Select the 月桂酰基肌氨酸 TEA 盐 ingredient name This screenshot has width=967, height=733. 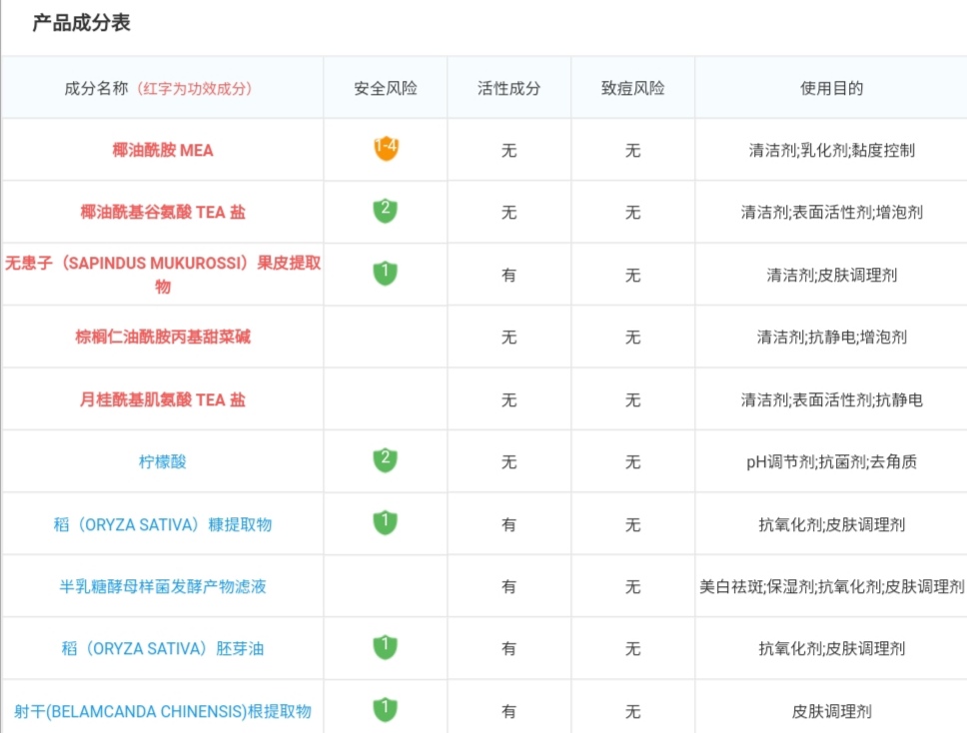click(x=162, y=398)
